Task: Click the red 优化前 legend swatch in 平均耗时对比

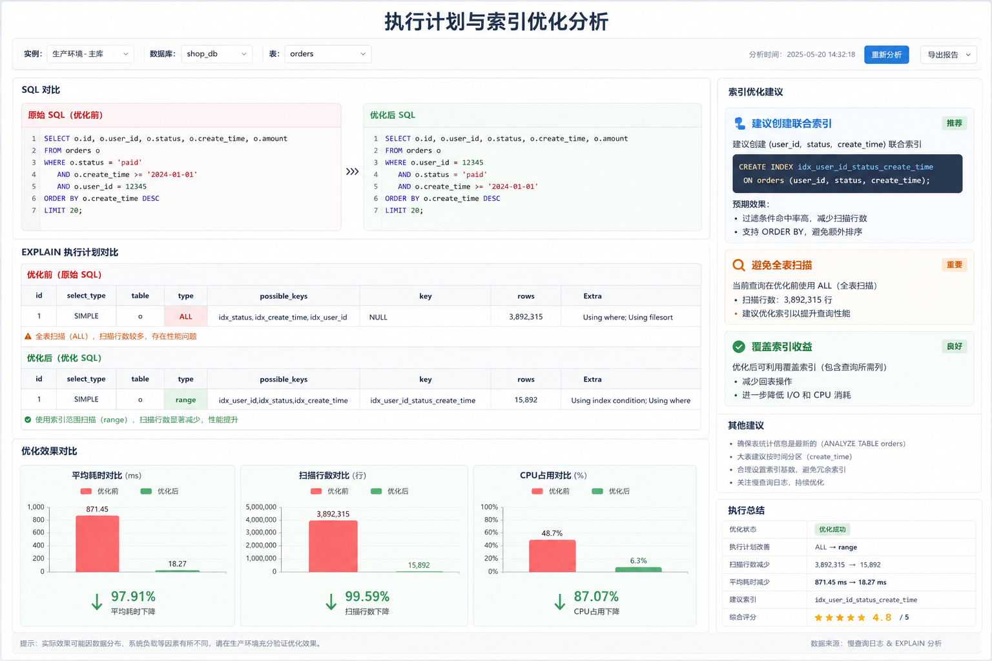Action: pyautogui.click(x=86, y=491)
